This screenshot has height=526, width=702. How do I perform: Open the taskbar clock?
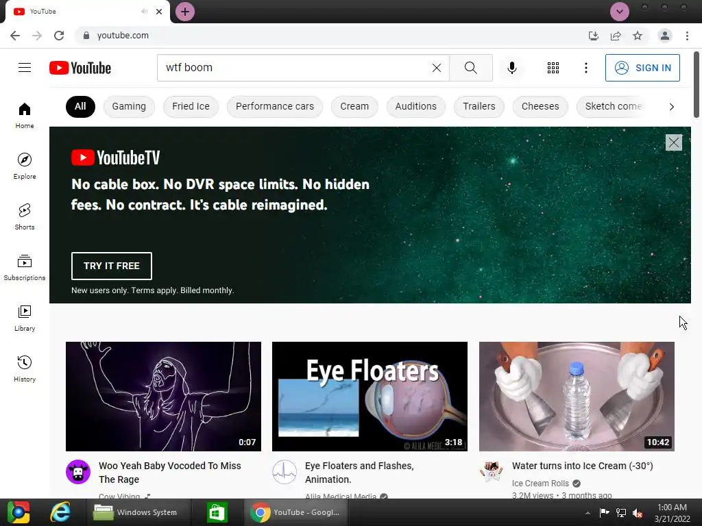coord(672,512)
